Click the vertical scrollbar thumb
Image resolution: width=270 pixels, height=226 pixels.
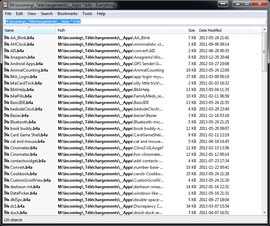coord(264,52)
